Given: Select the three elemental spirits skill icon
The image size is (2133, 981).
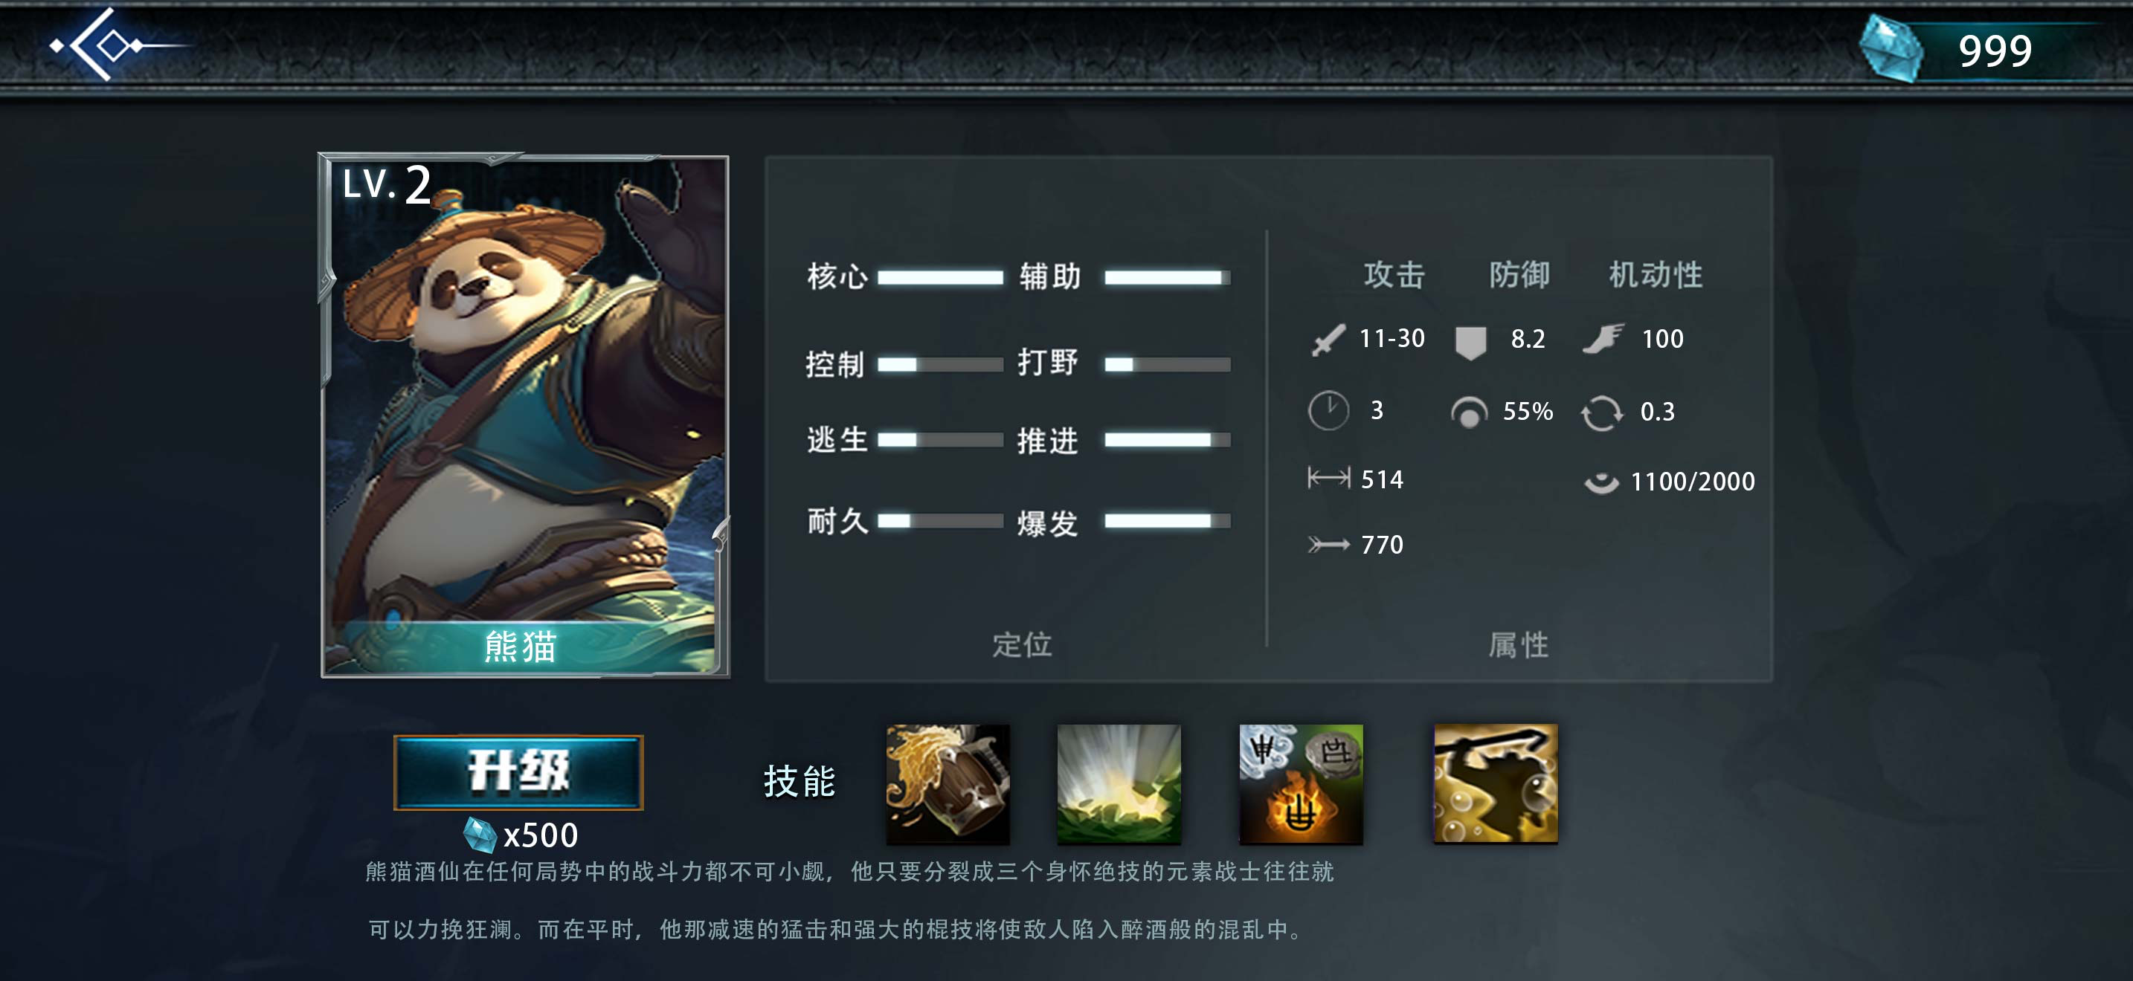Looking at the screenshot, I should click(1301, 784).
